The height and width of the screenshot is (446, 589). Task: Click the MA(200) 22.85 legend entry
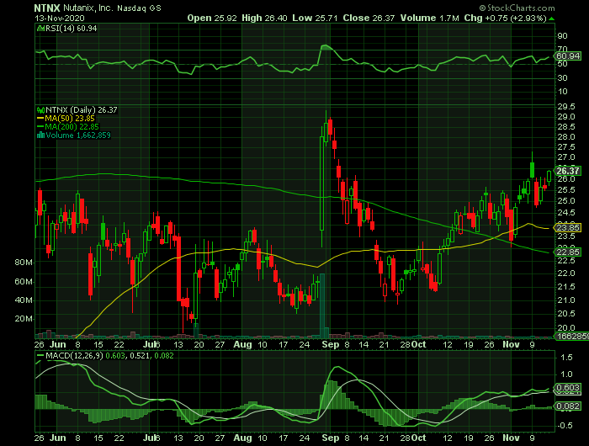pos(72,126)
